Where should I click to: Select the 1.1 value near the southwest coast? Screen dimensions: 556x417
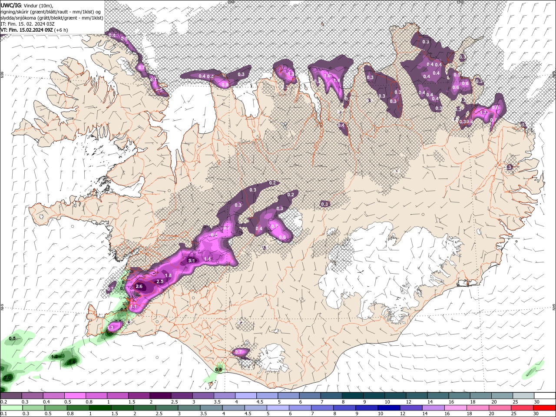pyautogui.click(x=134, y=307)
